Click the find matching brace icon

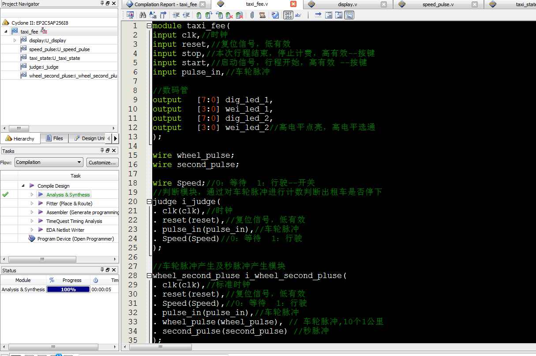163,15
